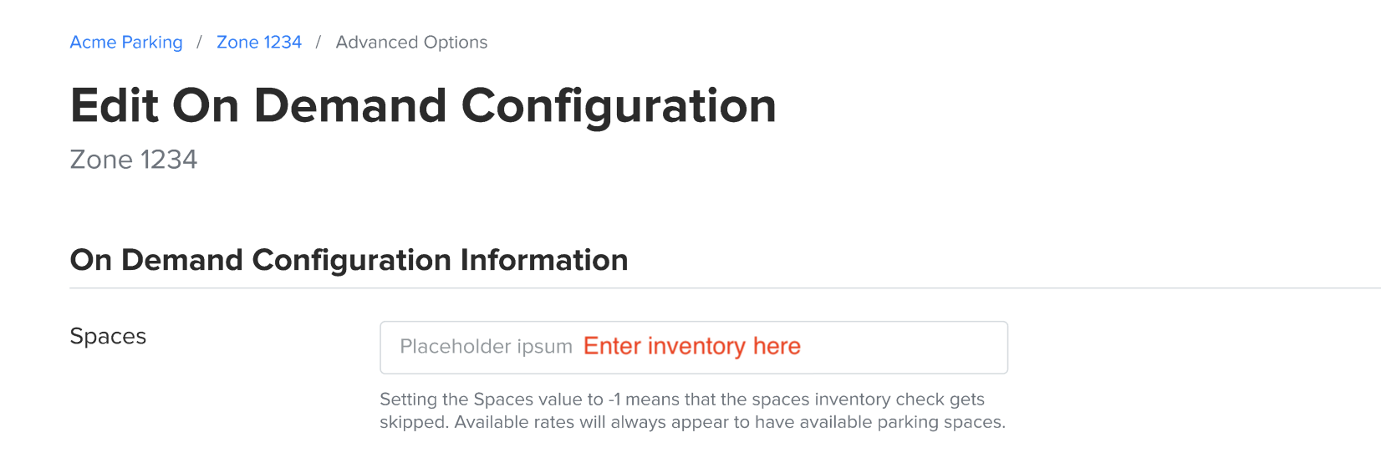Go to the Zone 1234 breadcrumb link

[x=259, y=43]
